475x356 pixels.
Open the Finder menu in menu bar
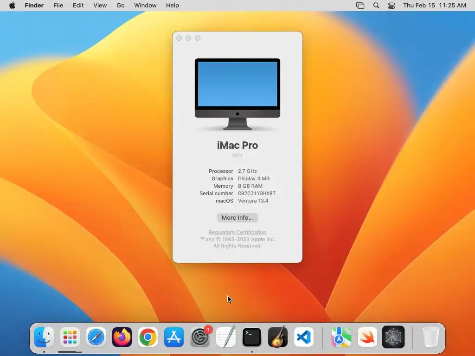point(34,6)
